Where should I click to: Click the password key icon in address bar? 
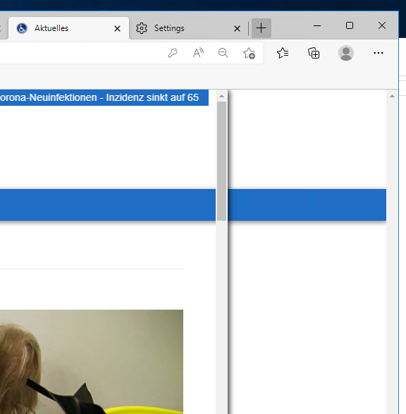(x=173, y=53)
